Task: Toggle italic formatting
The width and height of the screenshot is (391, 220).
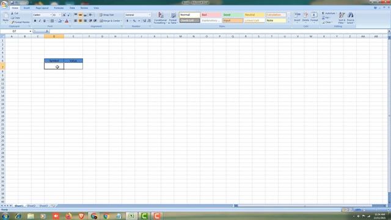Action: [40, 21]
